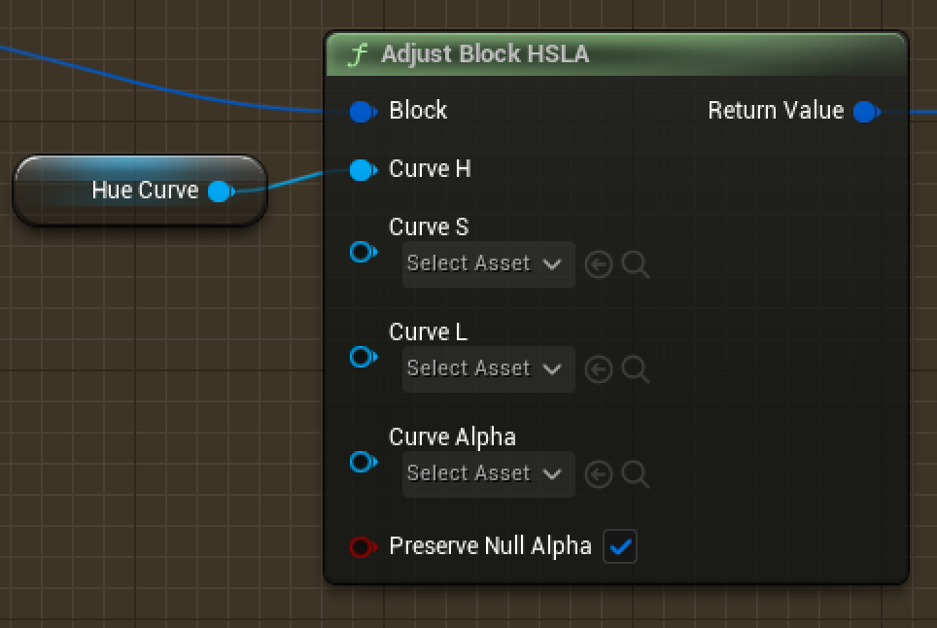Browse to the Curve S asset with the magnifier
This screenshot has height=628, width=937.
(x=636, y=263)
